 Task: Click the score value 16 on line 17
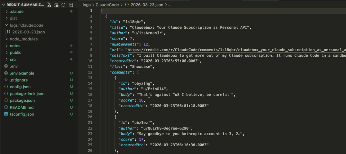141,100
